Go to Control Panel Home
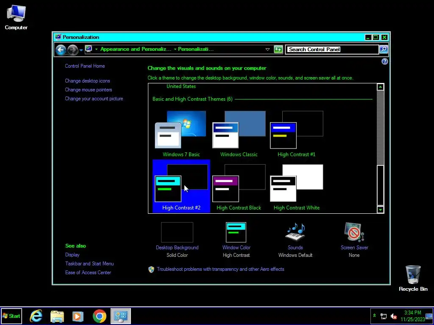434x325 pixels. 85,66
